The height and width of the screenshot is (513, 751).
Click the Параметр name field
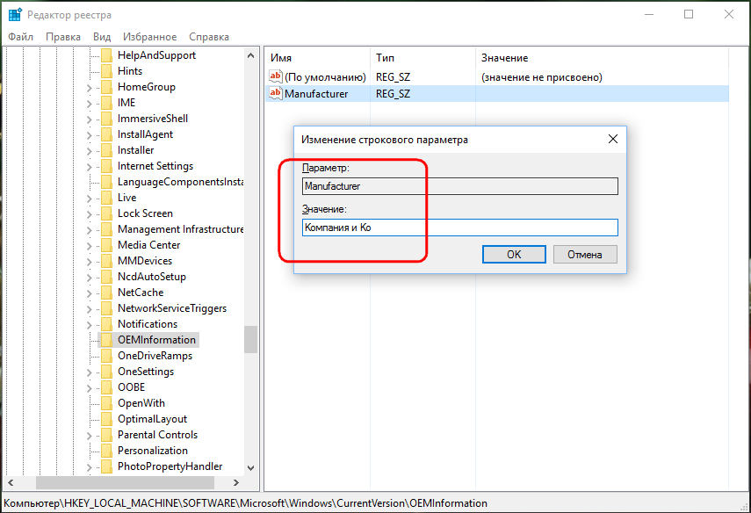(459, 186)
